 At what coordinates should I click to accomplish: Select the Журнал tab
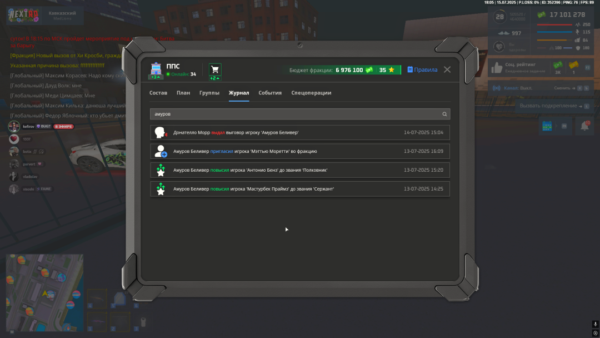click(x=239, y=93)
